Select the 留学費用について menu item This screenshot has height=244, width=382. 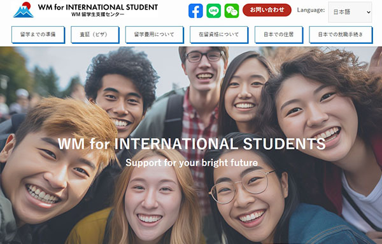click(155, 34)
